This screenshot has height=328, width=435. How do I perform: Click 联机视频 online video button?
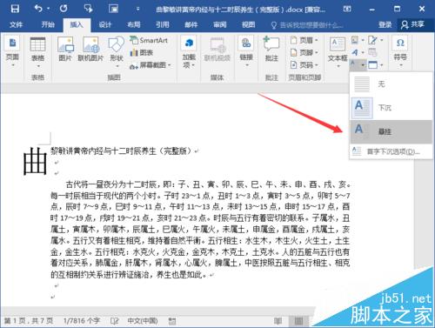tap(217, 50)
